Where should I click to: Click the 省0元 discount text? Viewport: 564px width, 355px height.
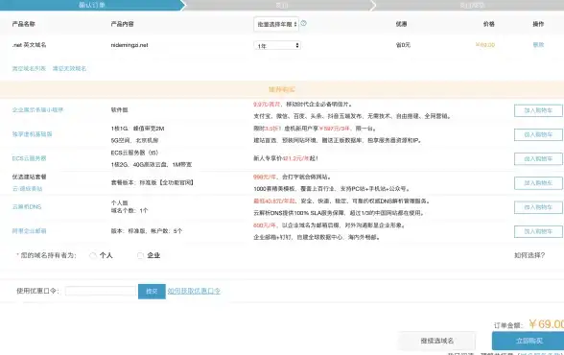coord(403,45)
